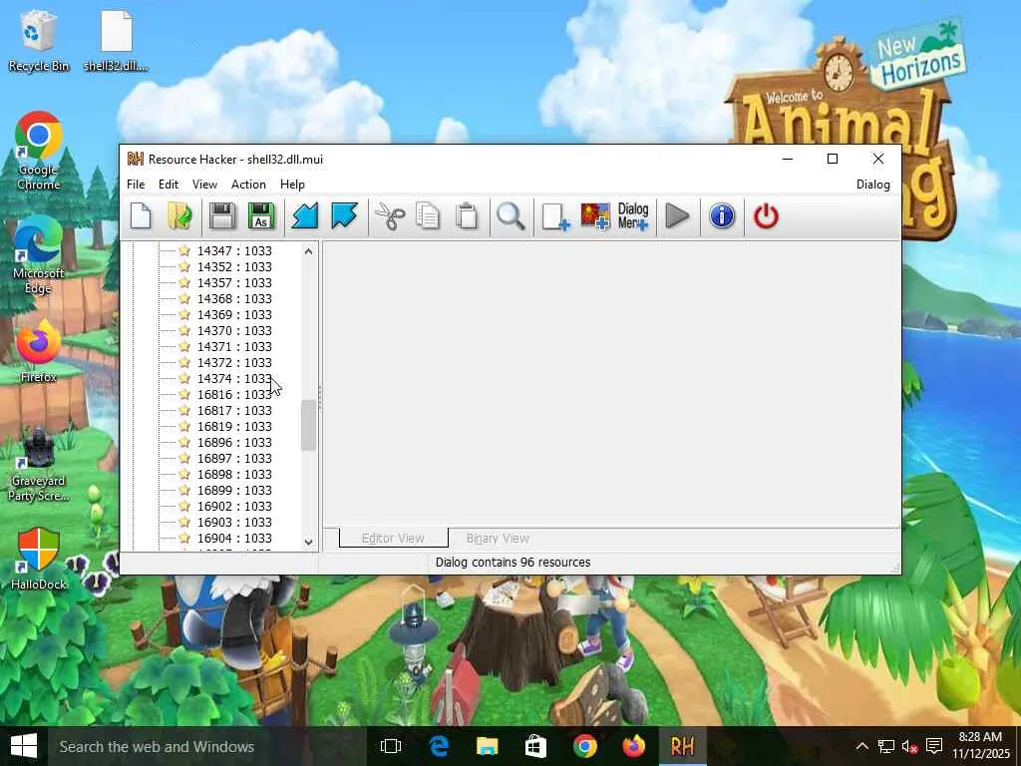The image size is (1021, 766).
Task: Select tree item 16896 : 1033
Action: [234, 442]
